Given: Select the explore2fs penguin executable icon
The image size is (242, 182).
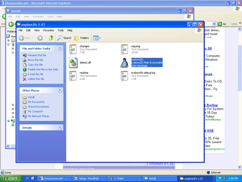Looking at the screenshot, I should coord(125,63).
